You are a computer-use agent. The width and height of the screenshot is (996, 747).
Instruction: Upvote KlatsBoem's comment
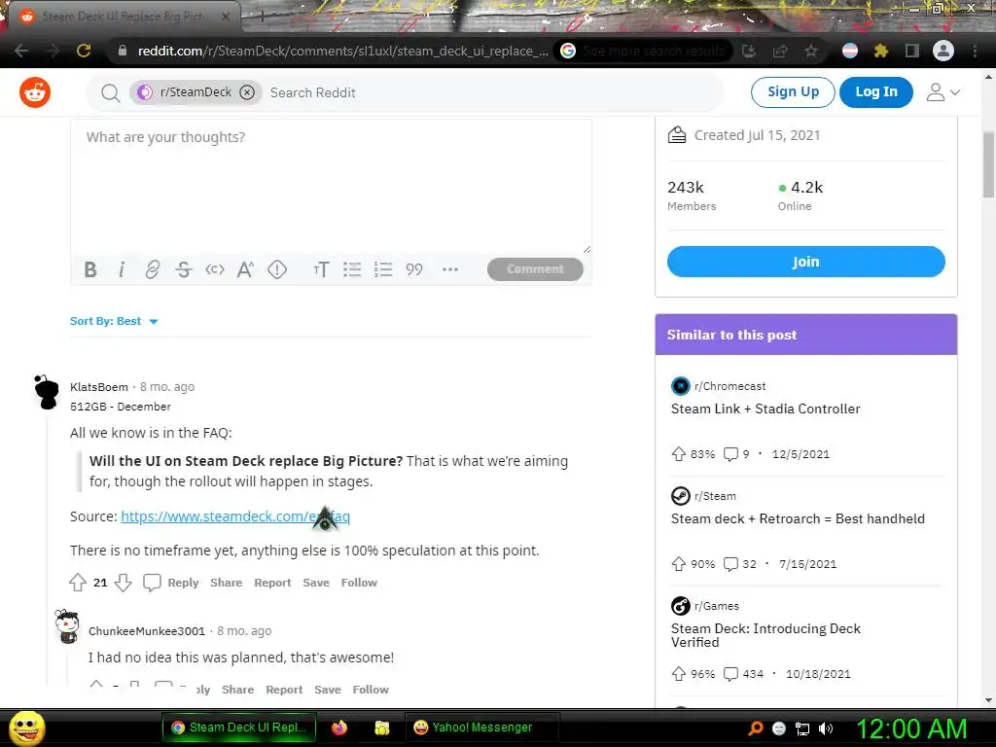pos(78,583)
